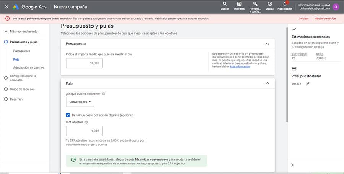
Task: Collapse the Presupuesto card
Action: pos(267,43)
